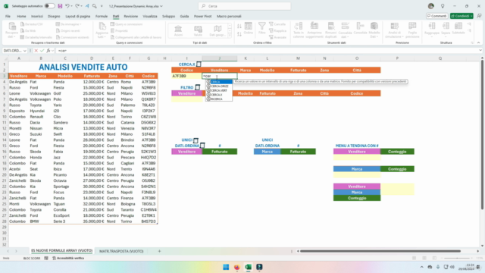This screenshot has width=485, height=273.
Task: Click the Avanzate filter option
Action: click(278, 37)
